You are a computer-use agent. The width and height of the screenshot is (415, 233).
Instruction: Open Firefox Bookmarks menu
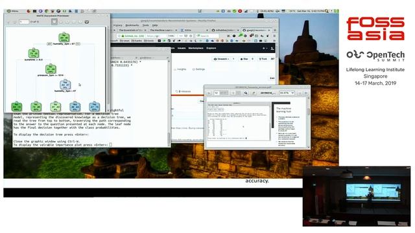tap(132, 25)
